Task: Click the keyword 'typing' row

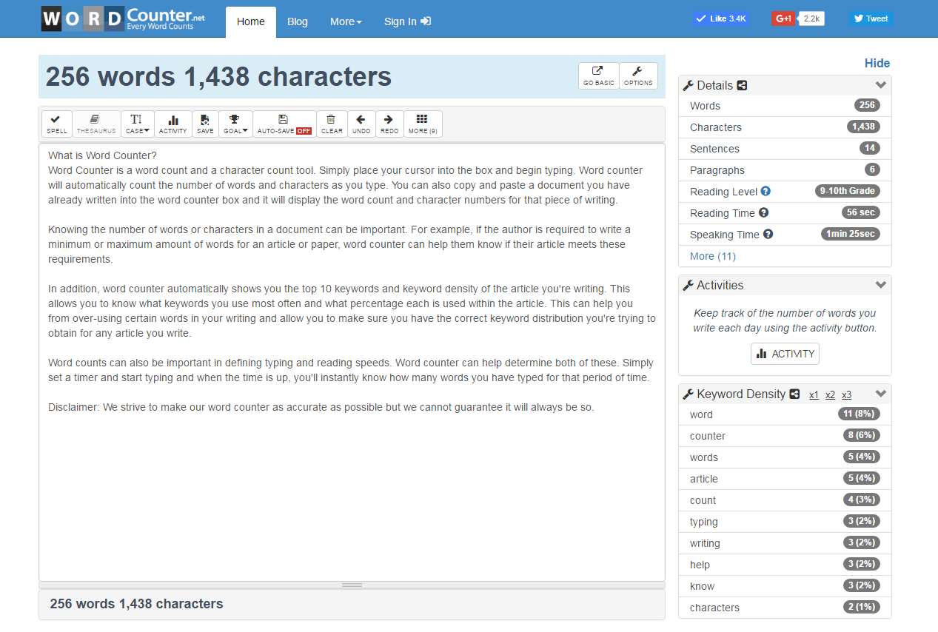Action: pyautogui.click(x=785, y=522)
